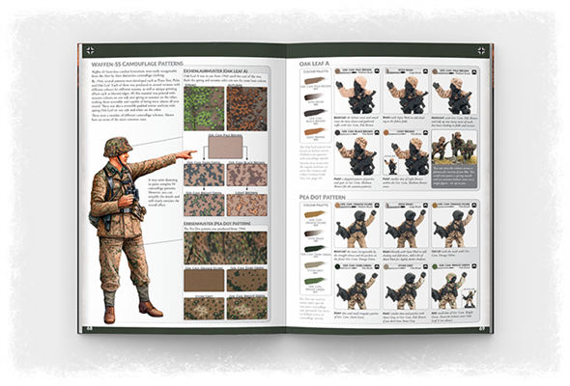Click the small inset figure in Pea Dot final step
The width and height of the screenshot is (570, 386).
click(x=469, y=298)
